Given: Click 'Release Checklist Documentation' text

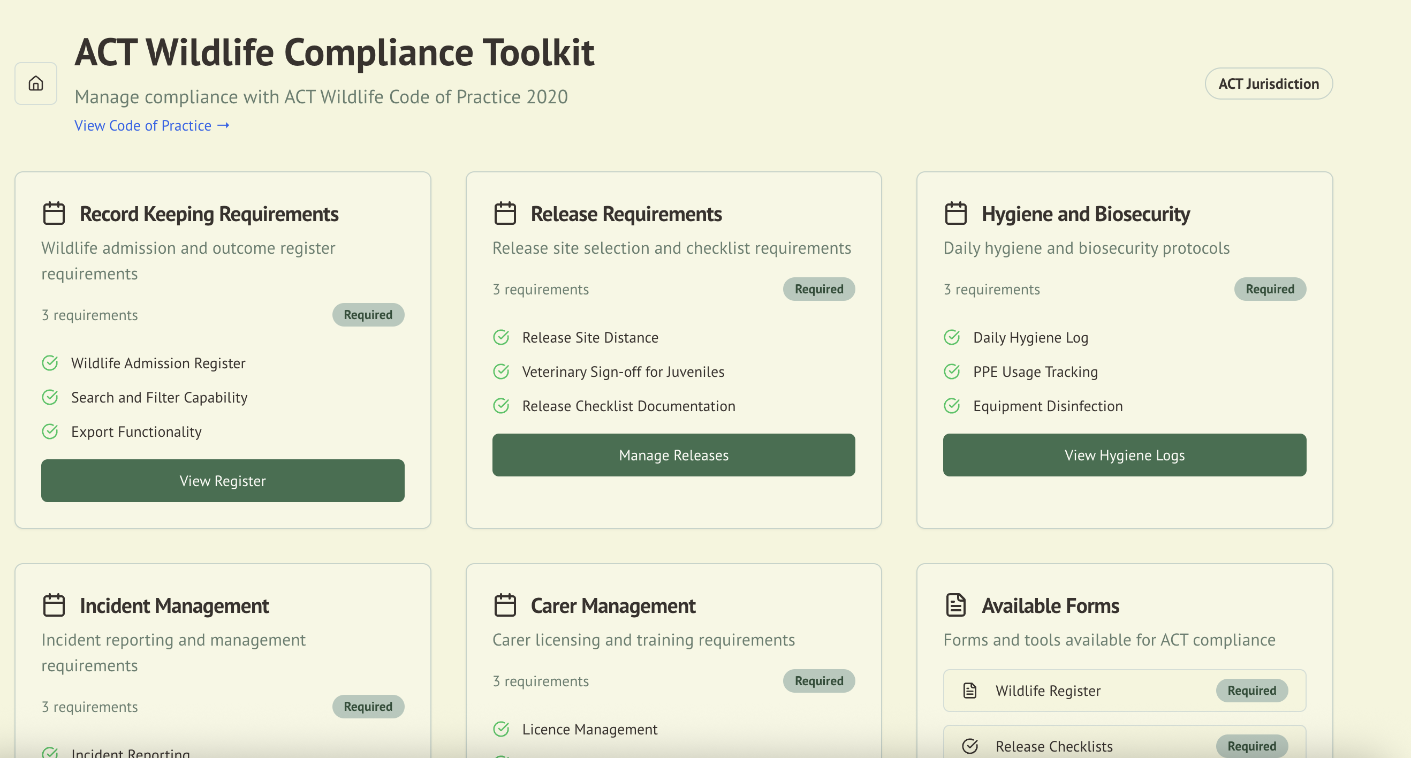Looking at the screenshot, I should [628, 406].
